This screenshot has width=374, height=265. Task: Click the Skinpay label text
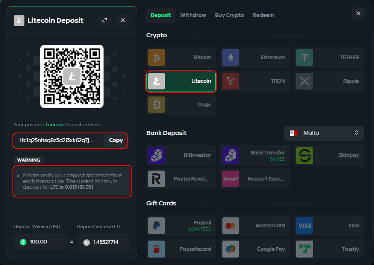coord(349,155)
